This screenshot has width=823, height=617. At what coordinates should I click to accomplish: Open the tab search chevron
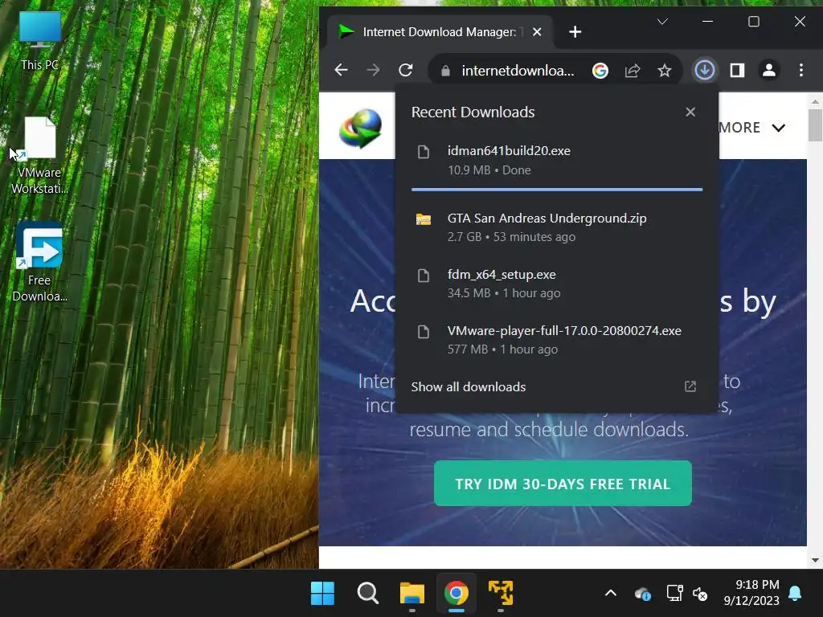(662, 22)
